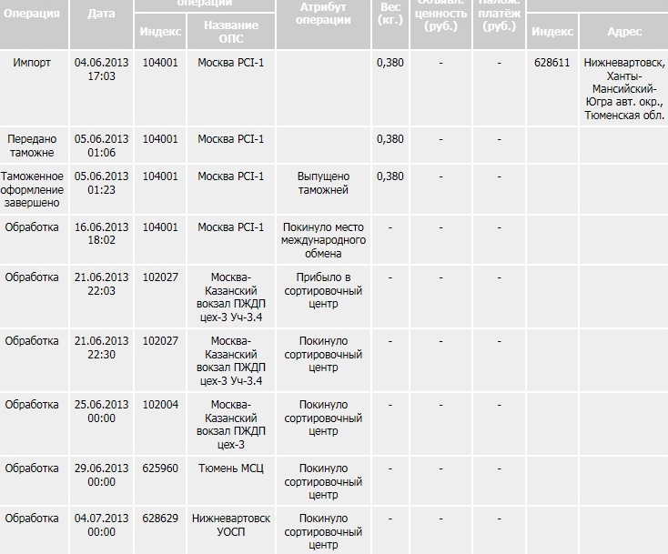This screenshot has height=554, width=668.
Task: Select "Таможенное оформление завершено" operation cell
Action: click(33, 189)
